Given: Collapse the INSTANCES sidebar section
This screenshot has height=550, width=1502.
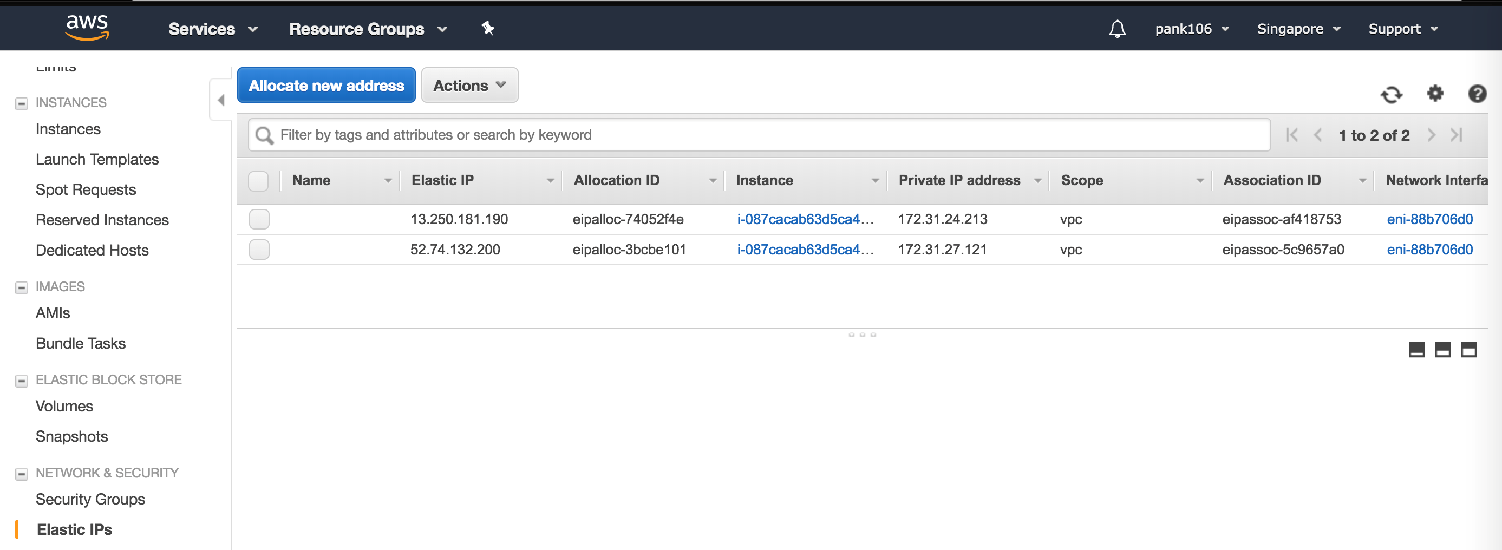Looking at the screenshot, I should tap(22, 103).
